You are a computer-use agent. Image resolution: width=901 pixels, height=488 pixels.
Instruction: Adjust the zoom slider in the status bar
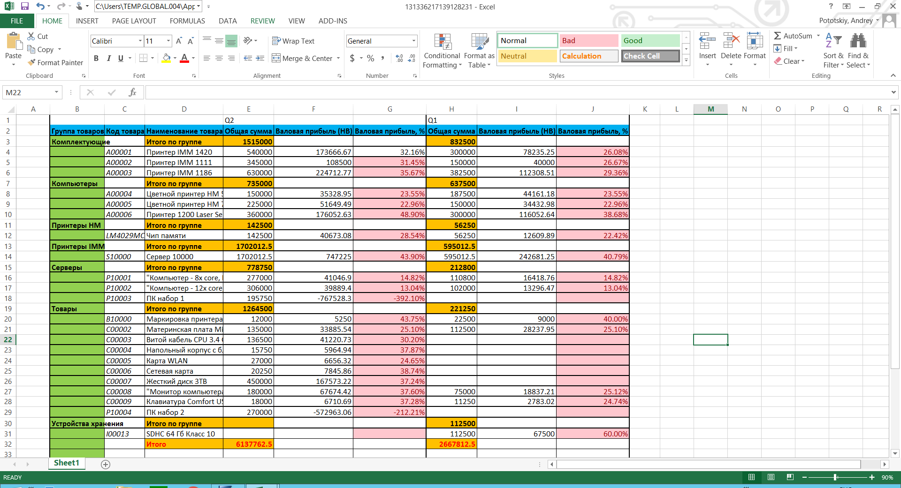point(835,477)
